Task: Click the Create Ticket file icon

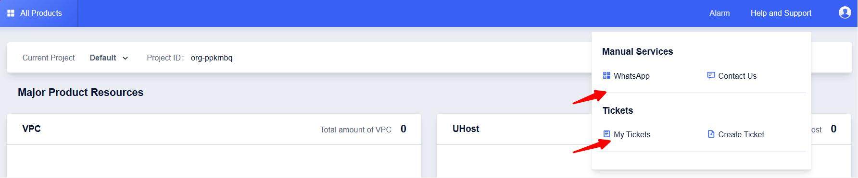Action: [x=711, y=134]
